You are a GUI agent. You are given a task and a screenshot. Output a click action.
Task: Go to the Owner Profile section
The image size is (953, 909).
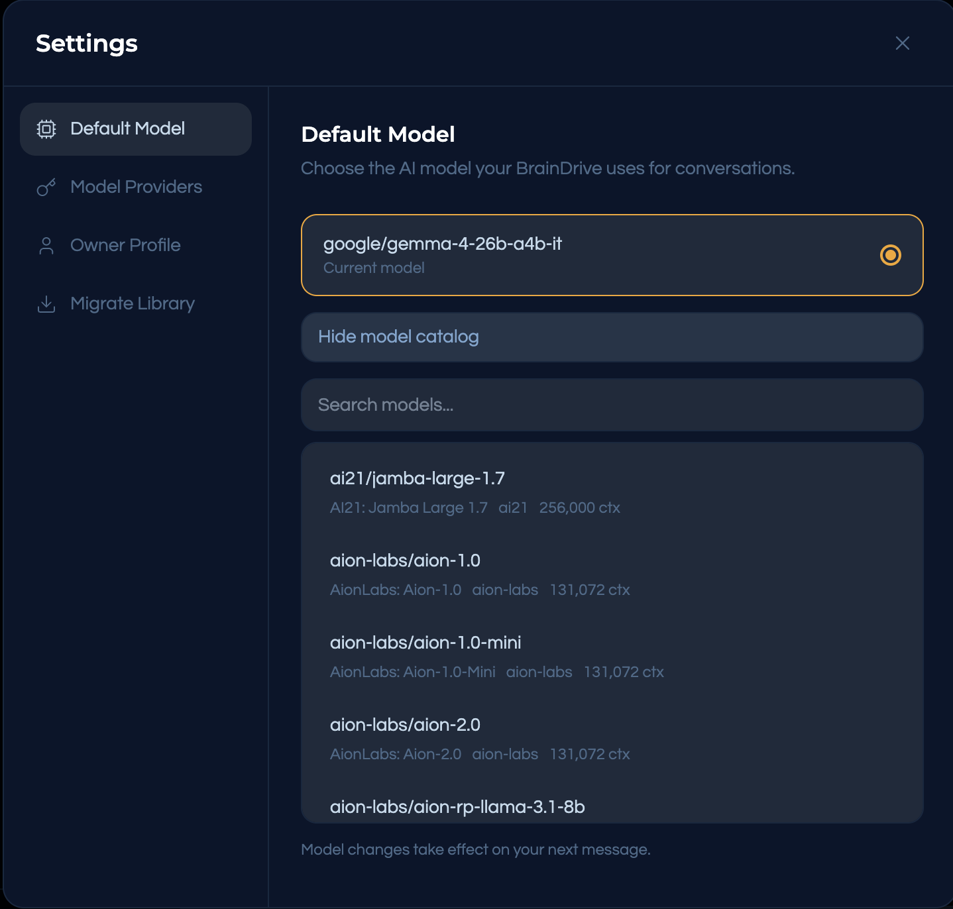[x=125, y=246]
